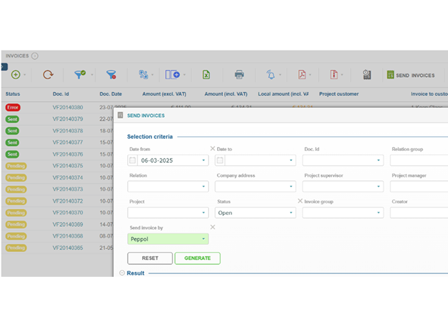Export the list to Excel
Screen dimensions: 448x326
(206, 75)
